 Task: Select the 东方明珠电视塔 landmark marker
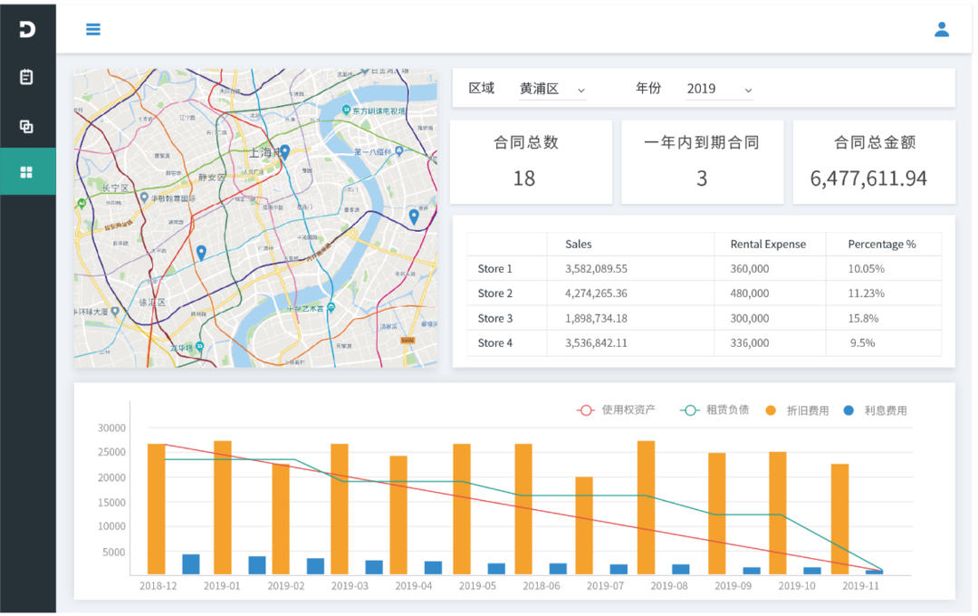[346, 110]
